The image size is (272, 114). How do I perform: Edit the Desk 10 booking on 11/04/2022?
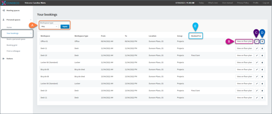[257, 56]
